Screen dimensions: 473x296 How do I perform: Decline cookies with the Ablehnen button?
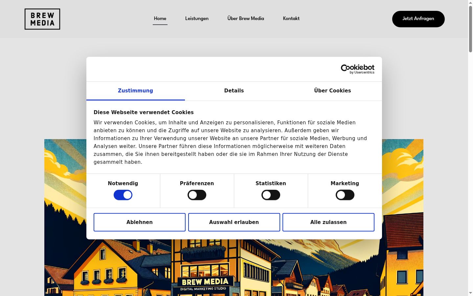tap(140, 222)
